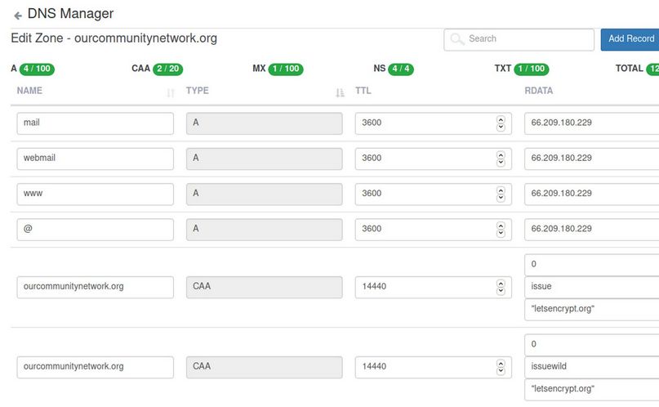The height and width of the screenshot is (407, 659).
Task: Open the type field of www record
Action: [x=264, y=194]
